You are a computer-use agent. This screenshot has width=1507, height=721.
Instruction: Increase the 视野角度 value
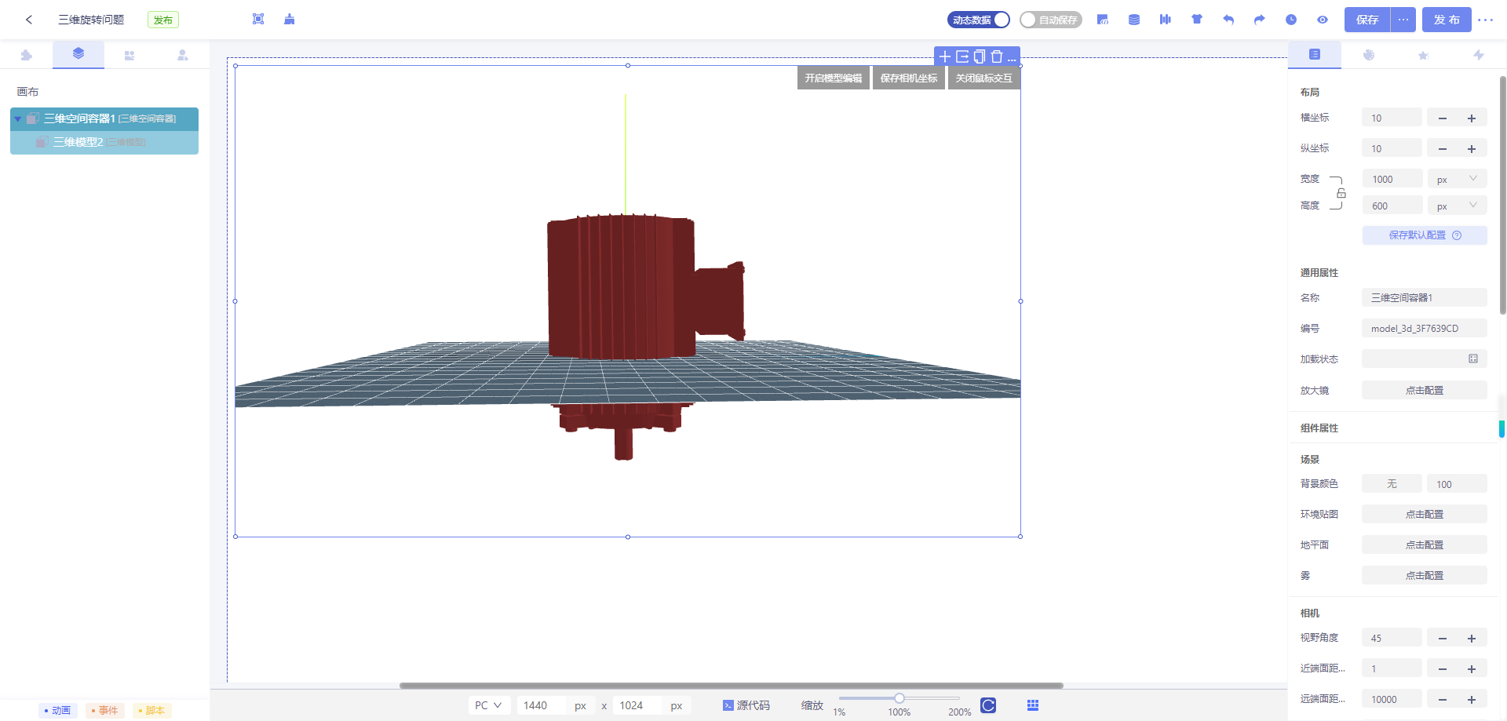(1472, 639)
